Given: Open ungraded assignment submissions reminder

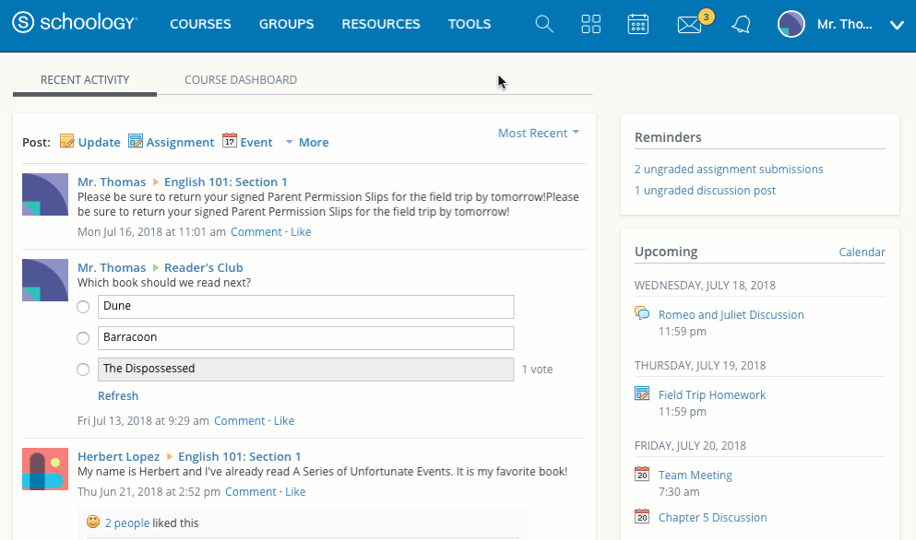Looking at the screenshot, I should (x=729, y=170).
